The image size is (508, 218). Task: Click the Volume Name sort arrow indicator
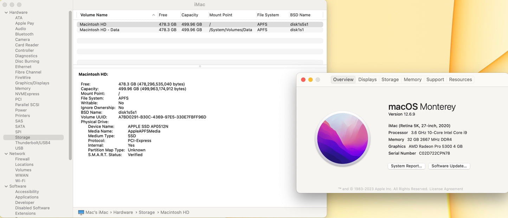point(154,15)
